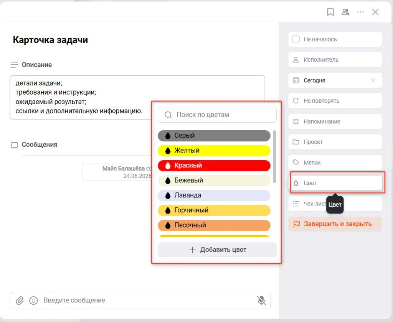Click the attach file paperclip icon

(x=20, y=300)
